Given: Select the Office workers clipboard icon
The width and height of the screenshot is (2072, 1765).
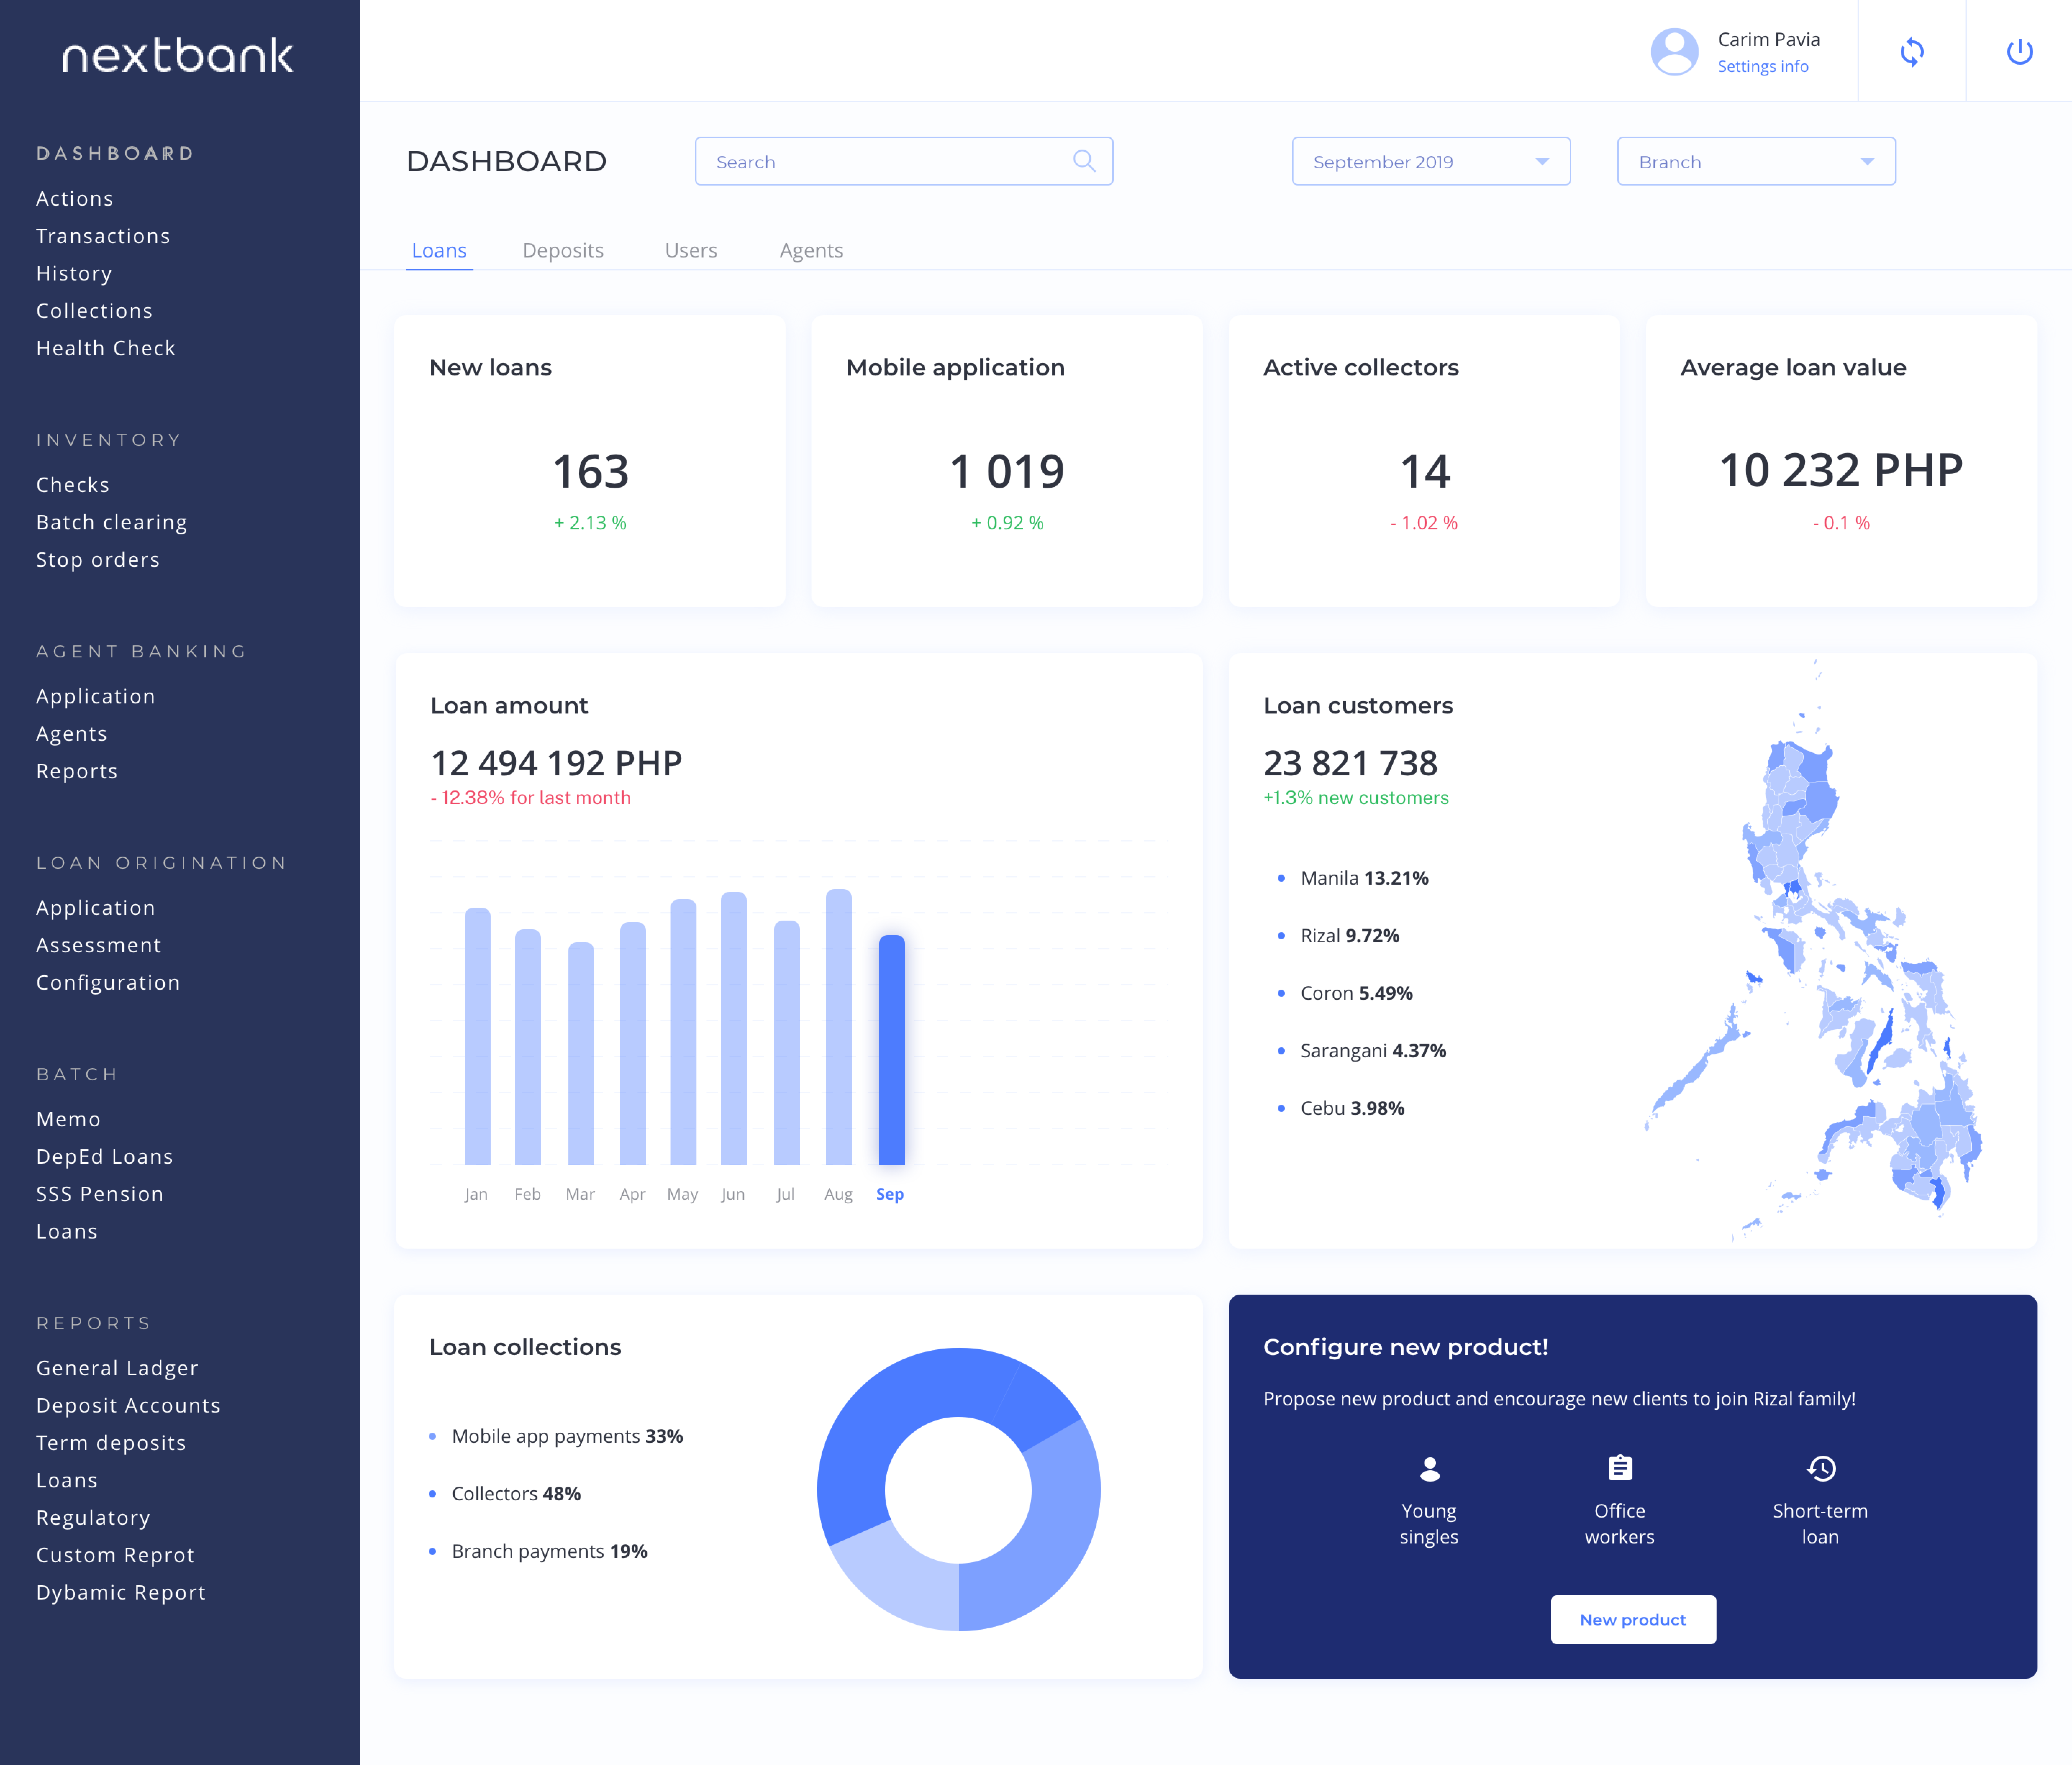Looking at the screenshot, I should click(x=1619, y=1468).
